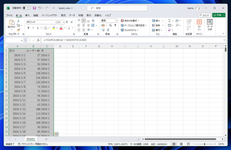
Task: Decrease font size with small A icon
Action: (x=72, y=22)
